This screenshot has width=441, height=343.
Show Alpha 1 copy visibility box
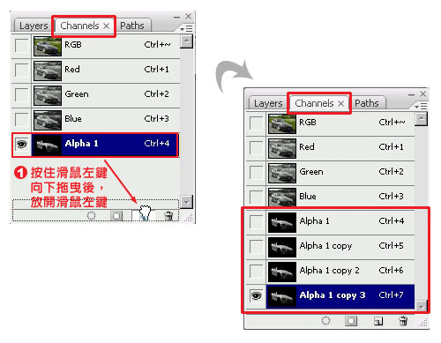256,247
